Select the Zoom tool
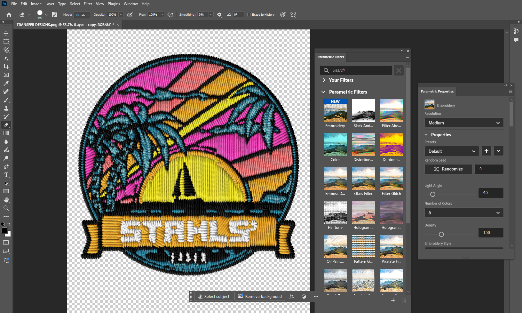The height and width of the screenshot is (313, 522). (6, 208)
